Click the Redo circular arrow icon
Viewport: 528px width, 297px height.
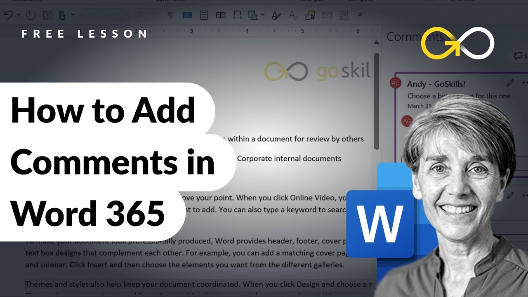(31, 15)
